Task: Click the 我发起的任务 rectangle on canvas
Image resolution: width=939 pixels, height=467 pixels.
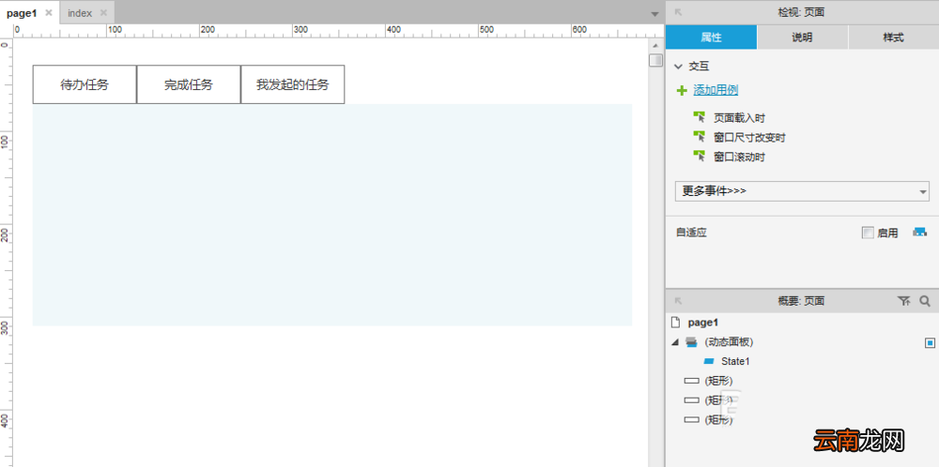Action: 293,84
